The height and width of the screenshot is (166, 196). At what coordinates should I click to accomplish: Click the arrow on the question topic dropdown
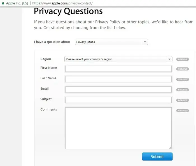(x=145, y=42)
